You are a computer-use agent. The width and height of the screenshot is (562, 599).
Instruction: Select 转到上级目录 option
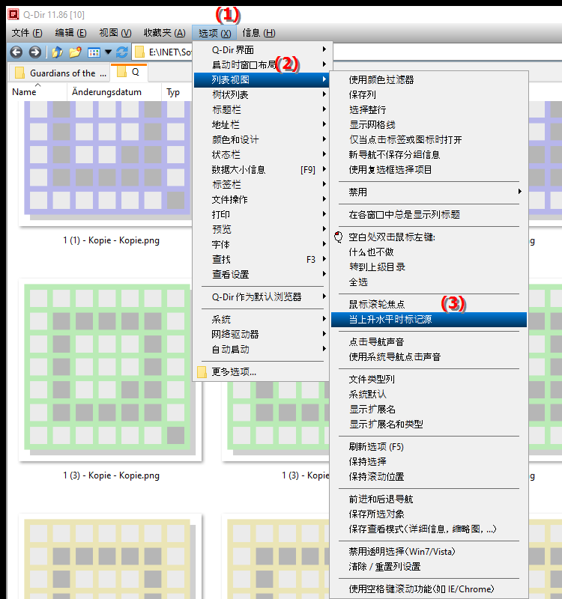429,267
